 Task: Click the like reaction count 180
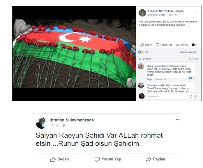tap(146, 52)
